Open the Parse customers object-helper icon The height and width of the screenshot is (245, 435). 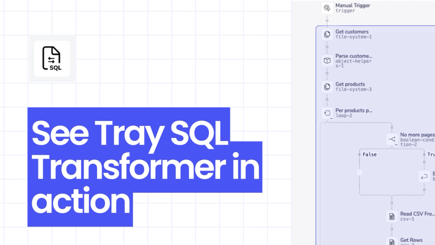coord(327,60)
